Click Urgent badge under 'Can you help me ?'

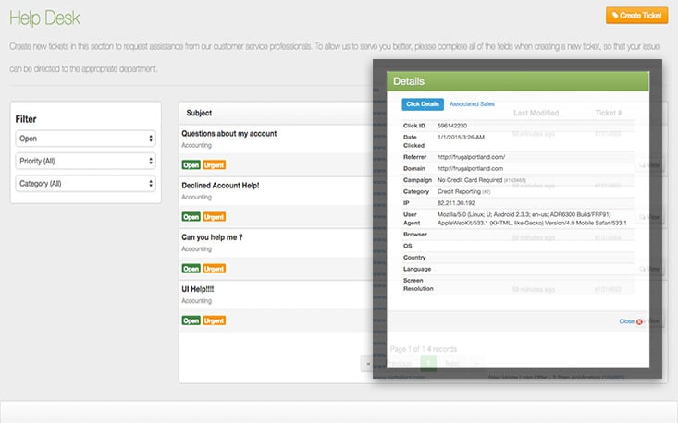[x=214, y=269]
